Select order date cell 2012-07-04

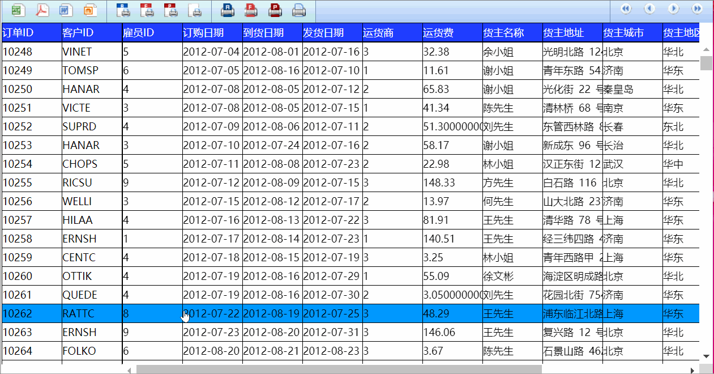[212, 52]
